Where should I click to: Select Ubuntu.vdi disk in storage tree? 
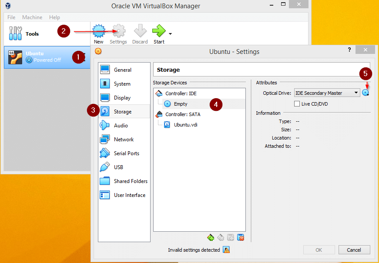coord(185,125)
